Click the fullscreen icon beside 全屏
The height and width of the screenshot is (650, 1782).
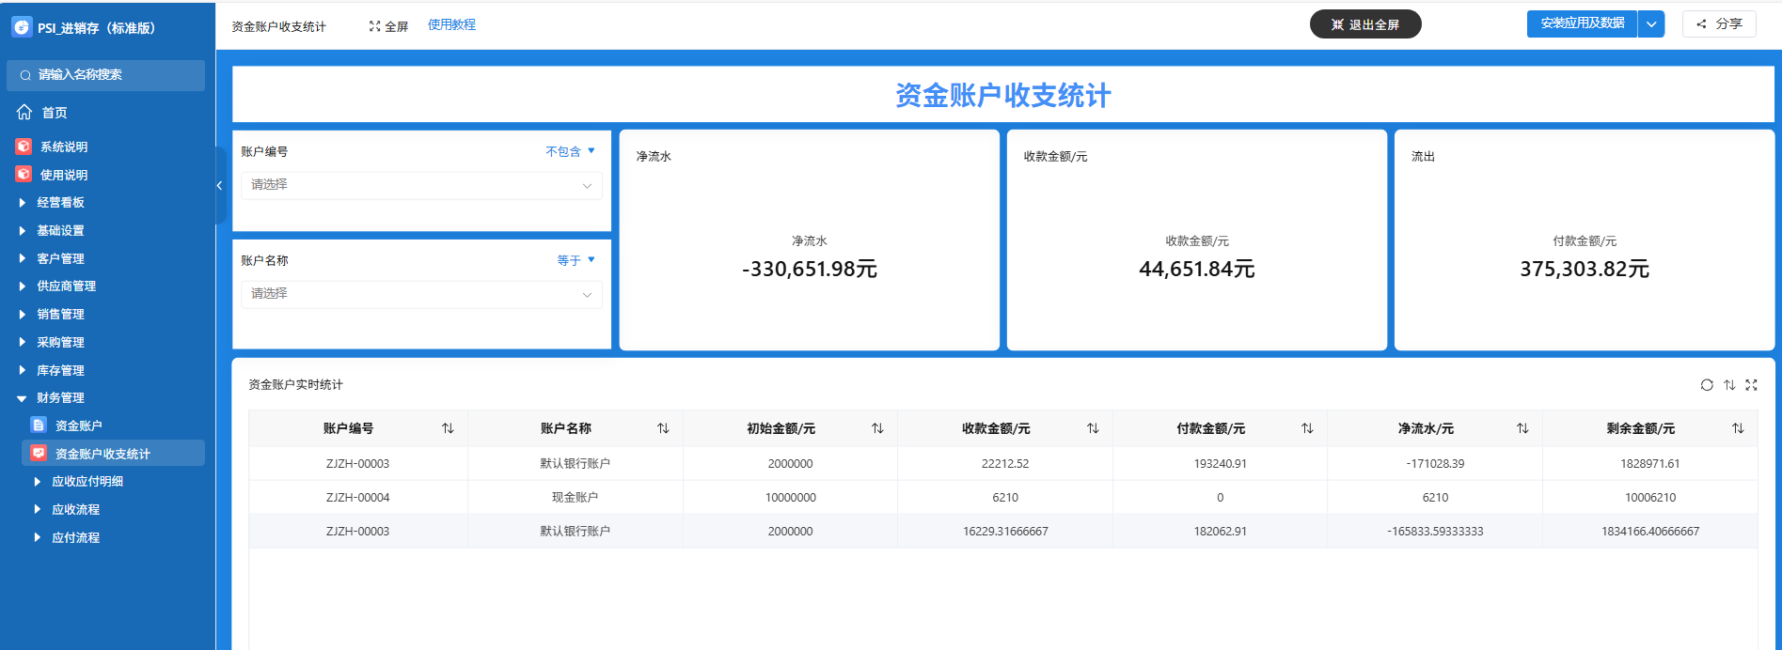375,26
